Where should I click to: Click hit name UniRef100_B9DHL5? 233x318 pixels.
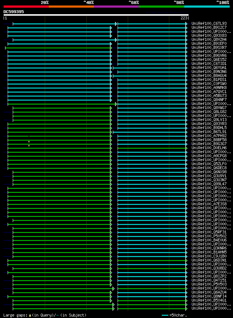[x=209, y=128]
